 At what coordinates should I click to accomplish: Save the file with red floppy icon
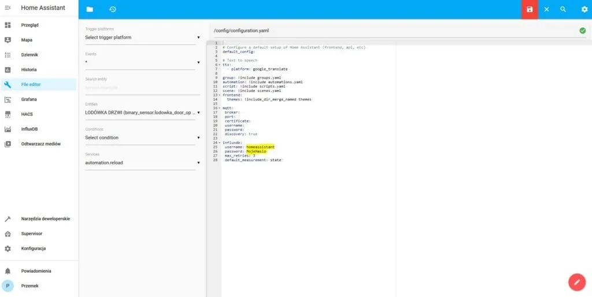click(x=530, y=9)
